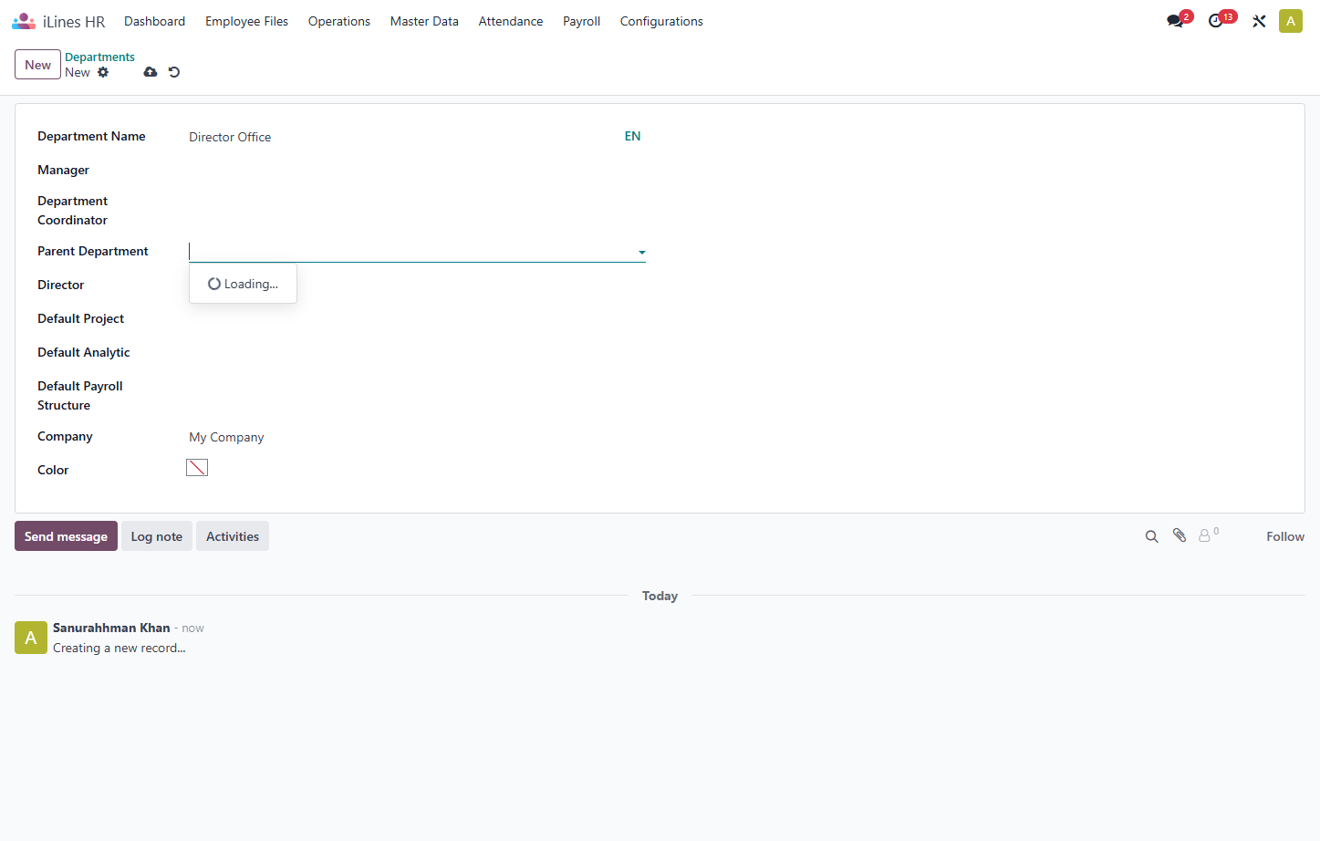Open the Configurations menu
This screenshot has height=841, width=1320.
(x=661, y=21)
